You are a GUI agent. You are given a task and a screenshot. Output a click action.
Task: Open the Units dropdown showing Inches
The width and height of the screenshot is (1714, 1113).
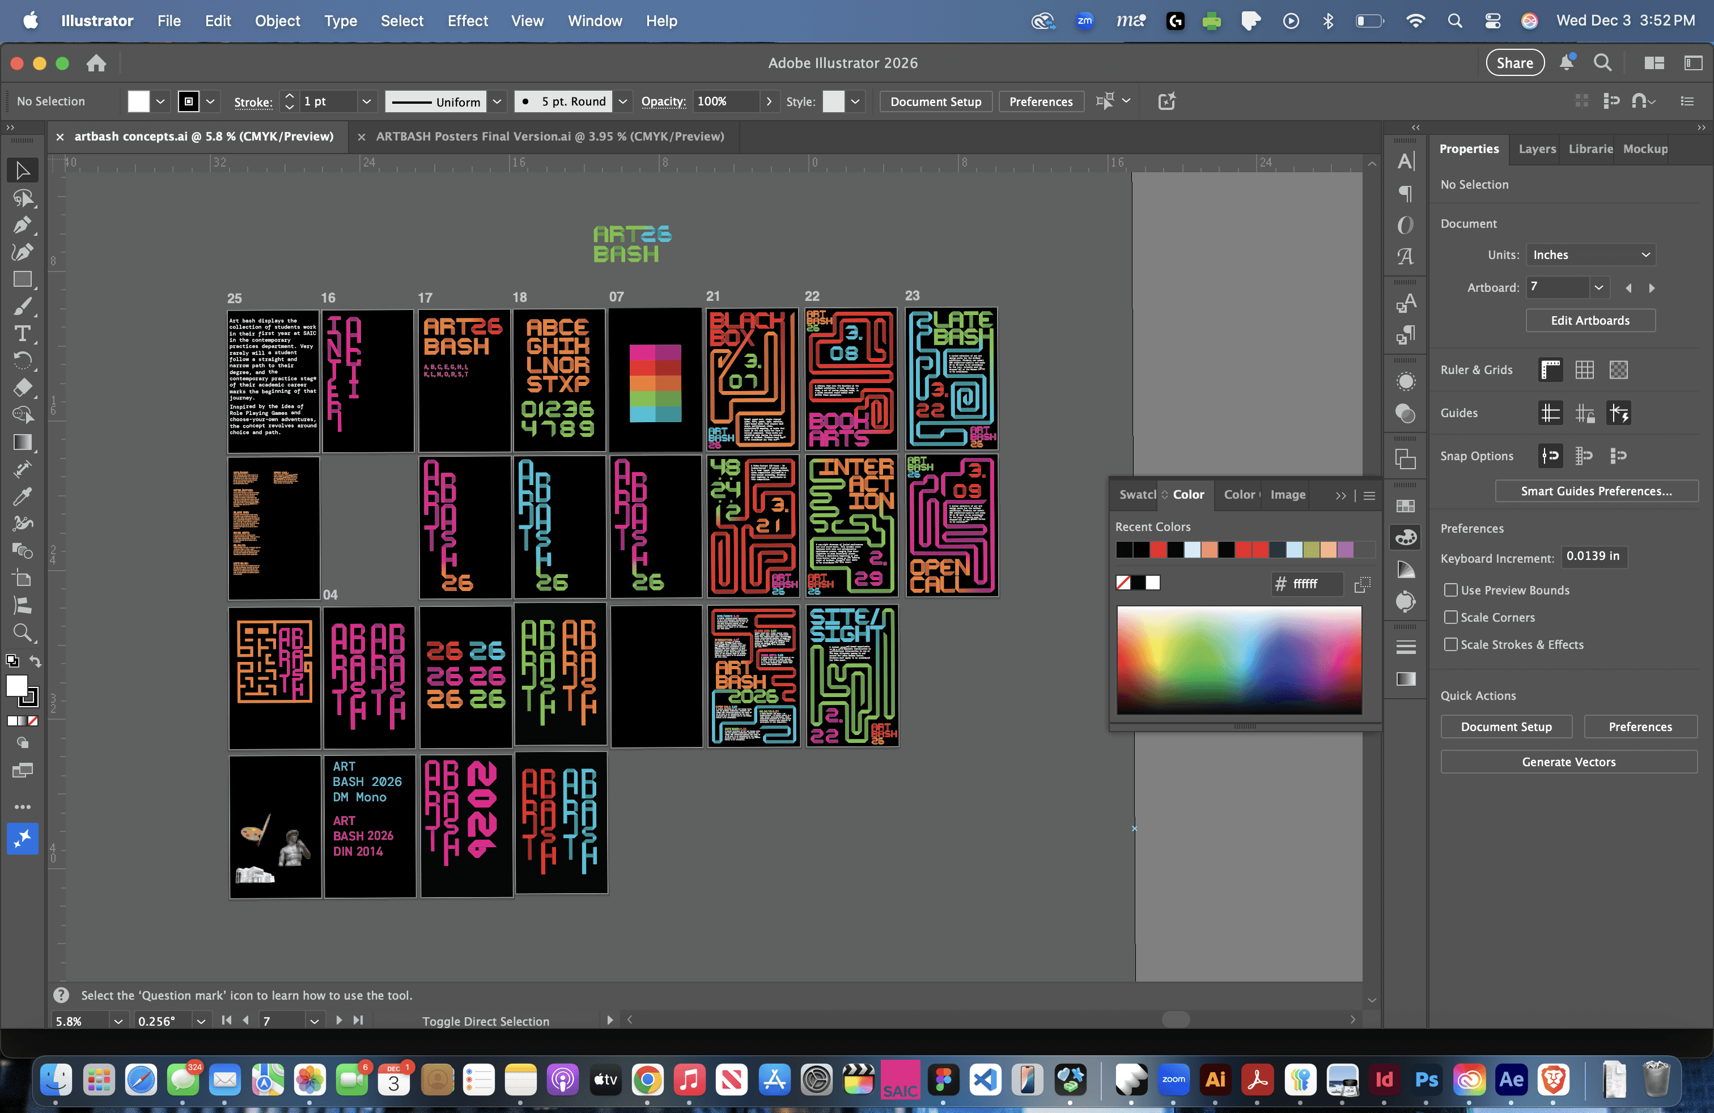point(1590,255)
